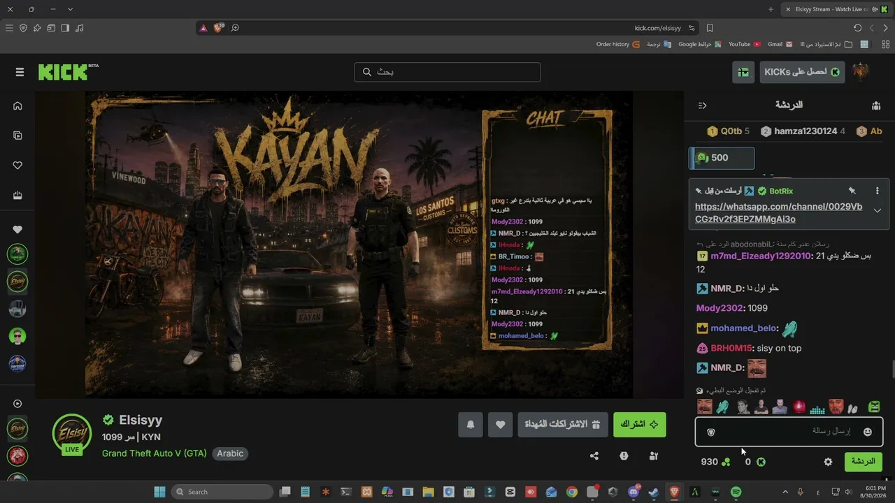Open gifted subscriptions button

click(563, 424)
